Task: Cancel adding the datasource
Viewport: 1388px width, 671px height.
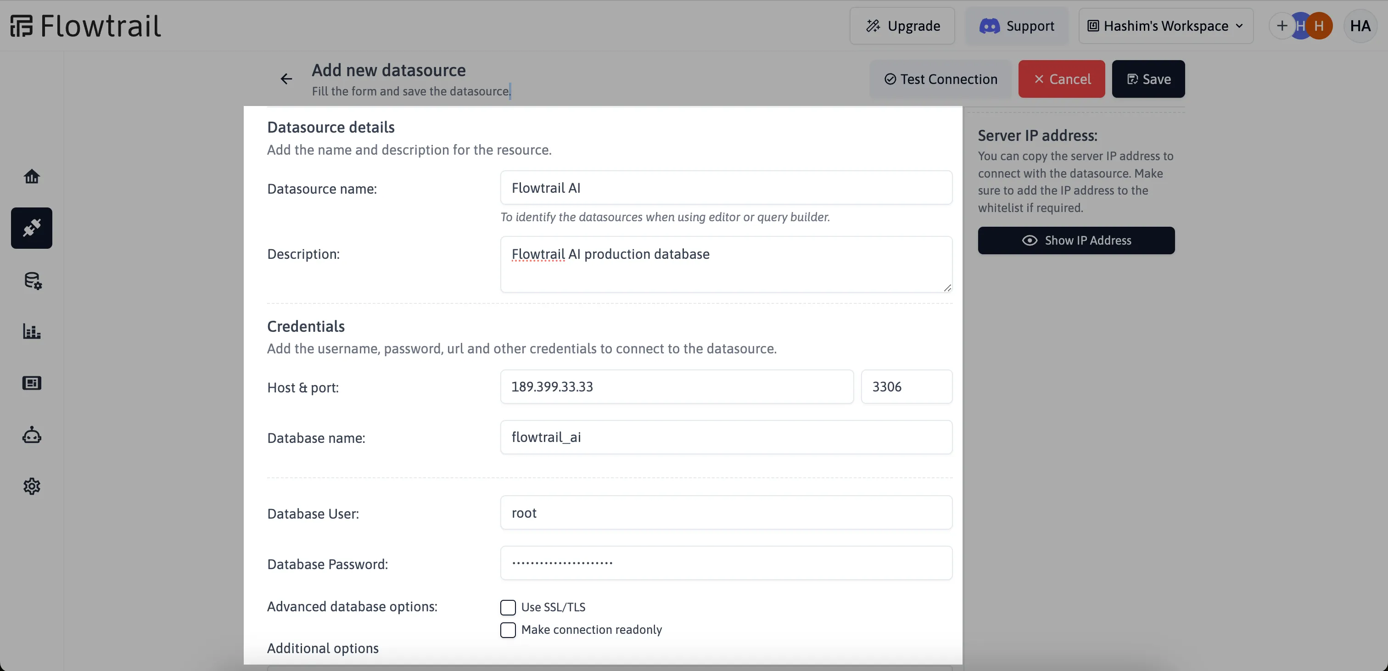Action: point(1062,79)
